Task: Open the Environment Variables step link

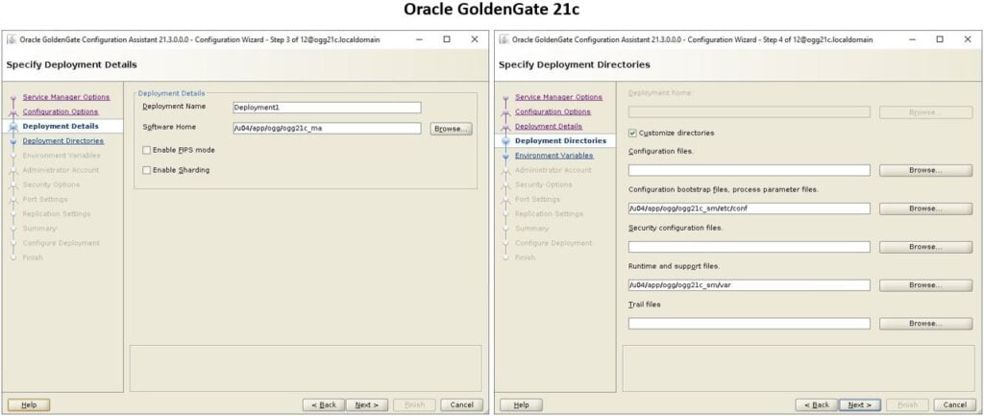Action: coord(553,156)
